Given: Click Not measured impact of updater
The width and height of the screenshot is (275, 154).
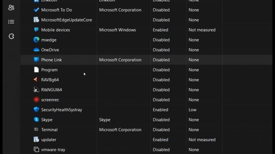Looking at the screenshot, I should click(202, 140).
